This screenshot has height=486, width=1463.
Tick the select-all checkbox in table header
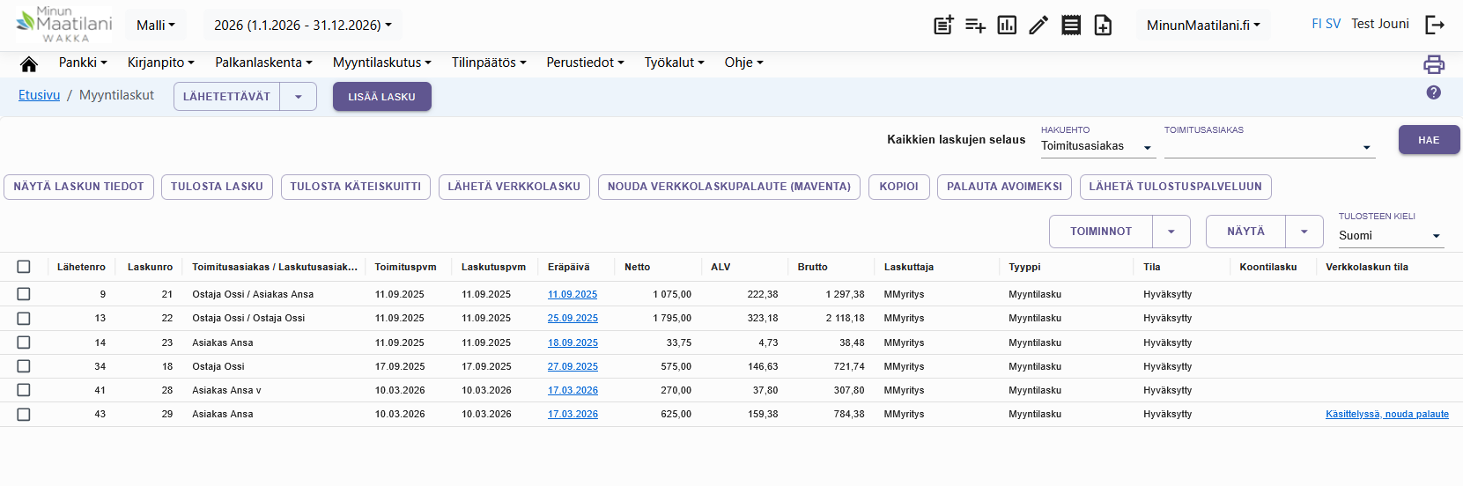pos(24,267)
